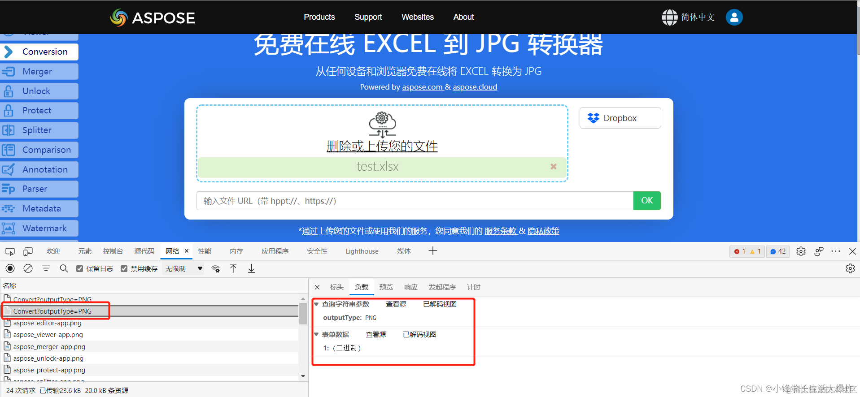860x397 pixels.
Task: Remove test.xlsx with the X icon
Action: pyautogui.click(x=554, y=166)
